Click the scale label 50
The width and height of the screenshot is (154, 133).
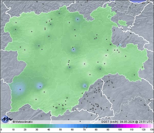coord(61,130)
